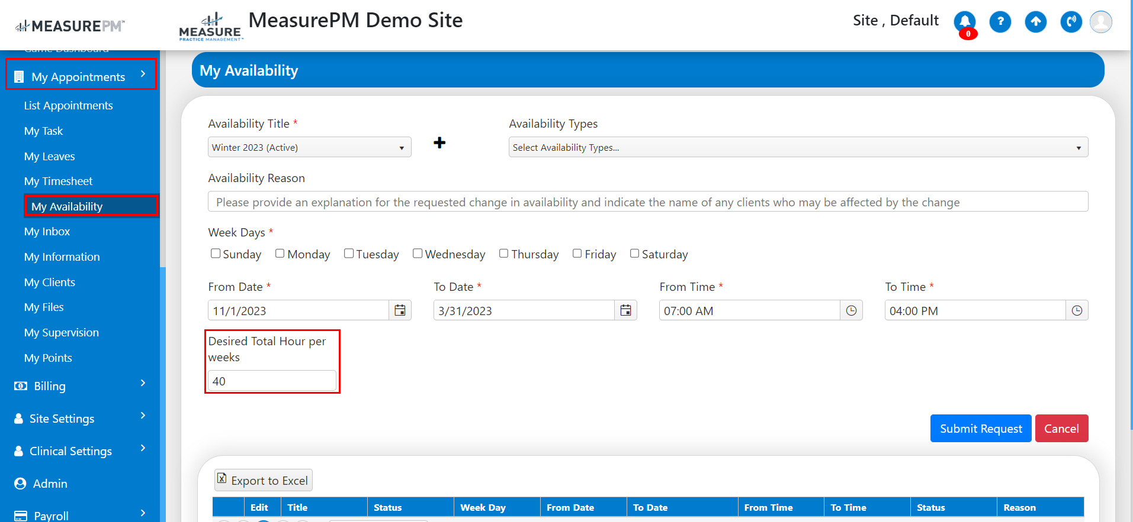1133x522 pixels.
Task: Open the user profile avatar
Action: [x=1101, y=22]
